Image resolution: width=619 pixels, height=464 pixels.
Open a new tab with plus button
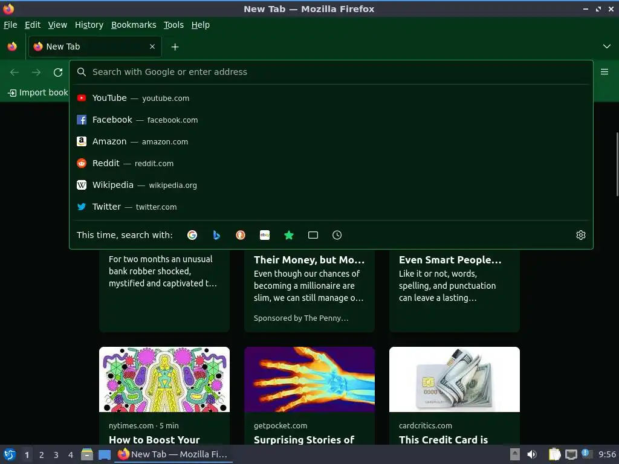click(175, 47)
